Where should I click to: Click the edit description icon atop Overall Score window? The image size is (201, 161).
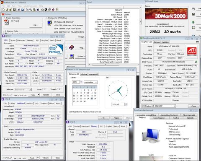tap(193, 9)
